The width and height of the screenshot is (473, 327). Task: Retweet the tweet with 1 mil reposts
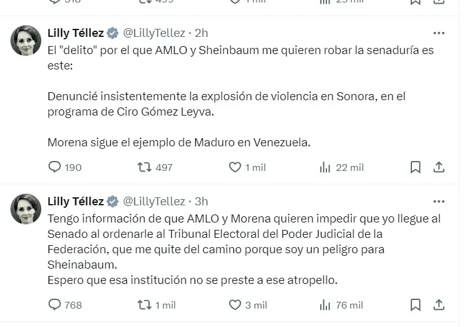click(144, 304)
